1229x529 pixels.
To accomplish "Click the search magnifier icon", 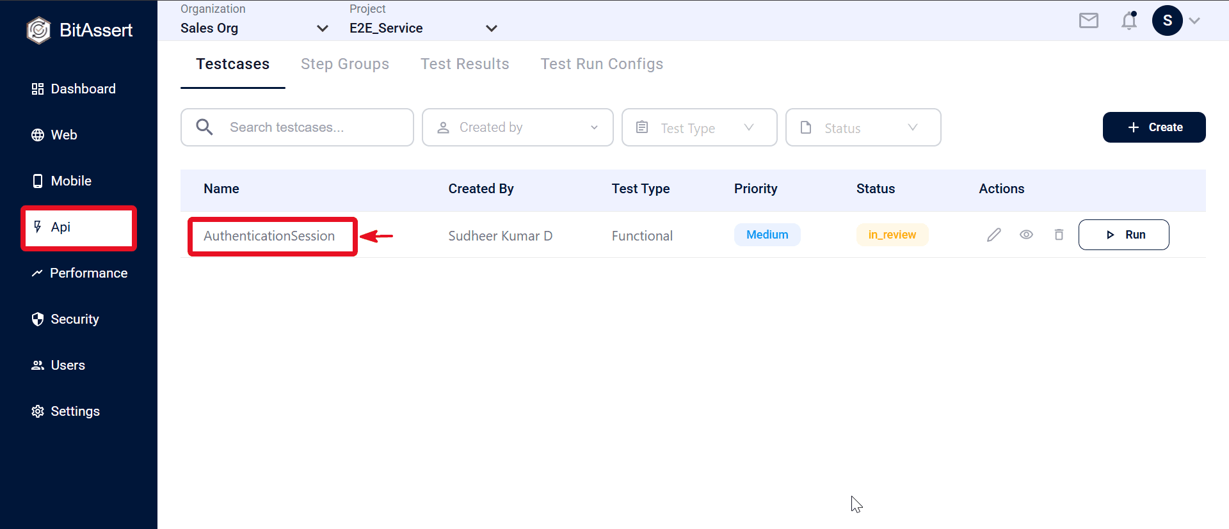I will tap(204, 127).
